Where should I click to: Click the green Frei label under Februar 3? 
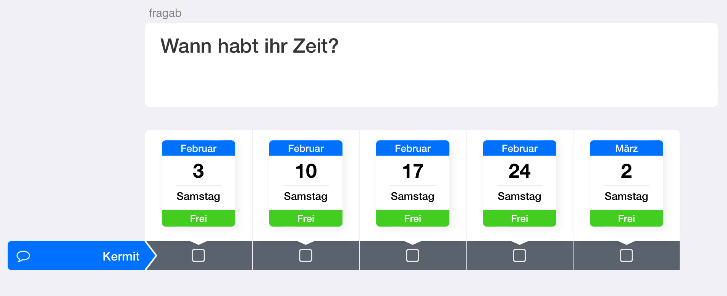coord(198,219)
